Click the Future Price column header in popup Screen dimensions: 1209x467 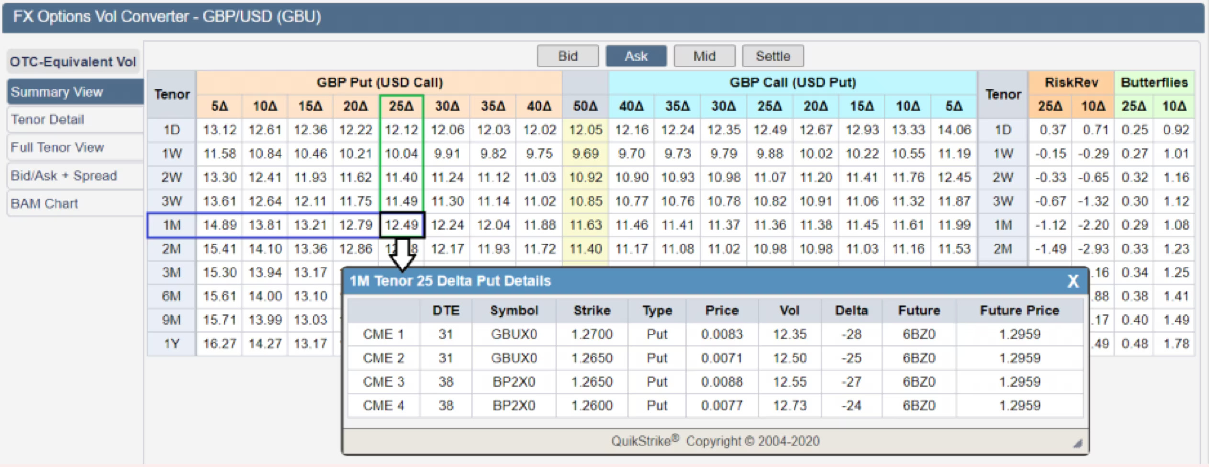(x=1019, y=311)
